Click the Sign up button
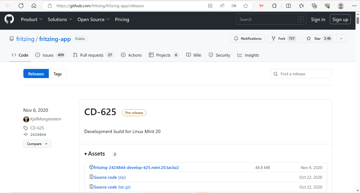Viewport: 360px width, 193px height. point(340,19)
